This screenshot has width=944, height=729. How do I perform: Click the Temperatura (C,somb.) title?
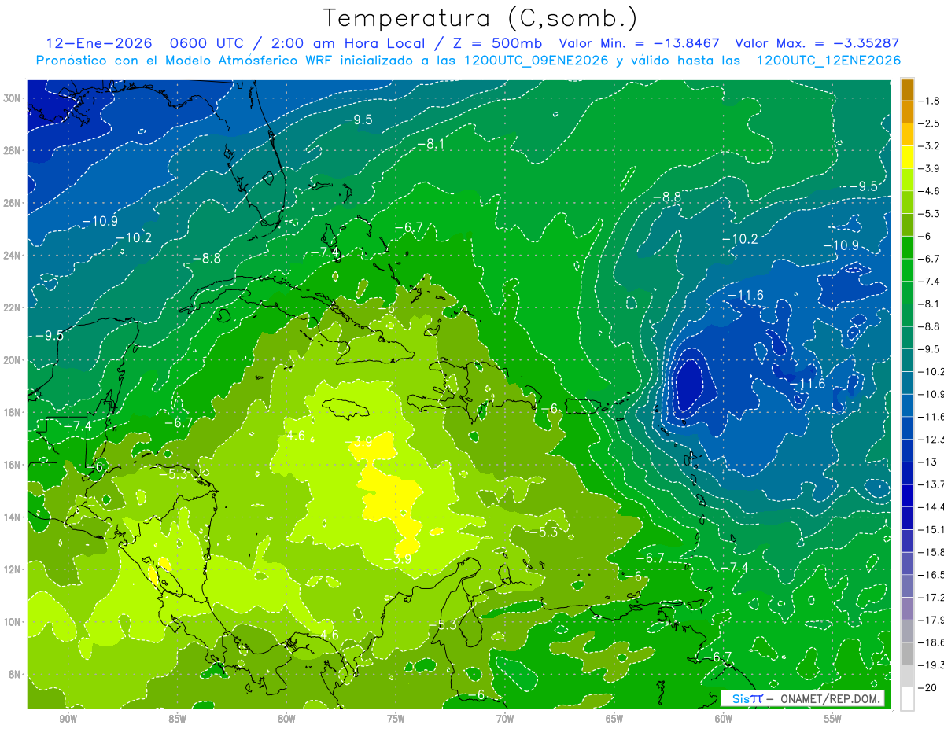coord(480,18)
